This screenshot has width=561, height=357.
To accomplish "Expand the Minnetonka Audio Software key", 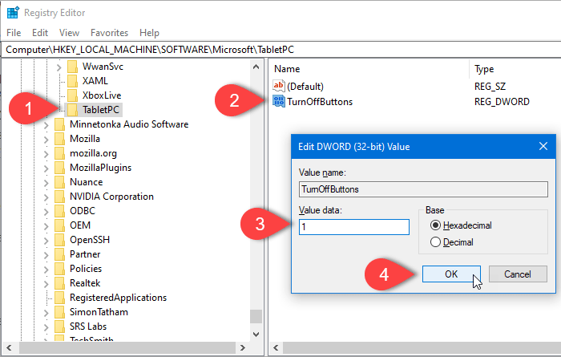I will [46, 124].
